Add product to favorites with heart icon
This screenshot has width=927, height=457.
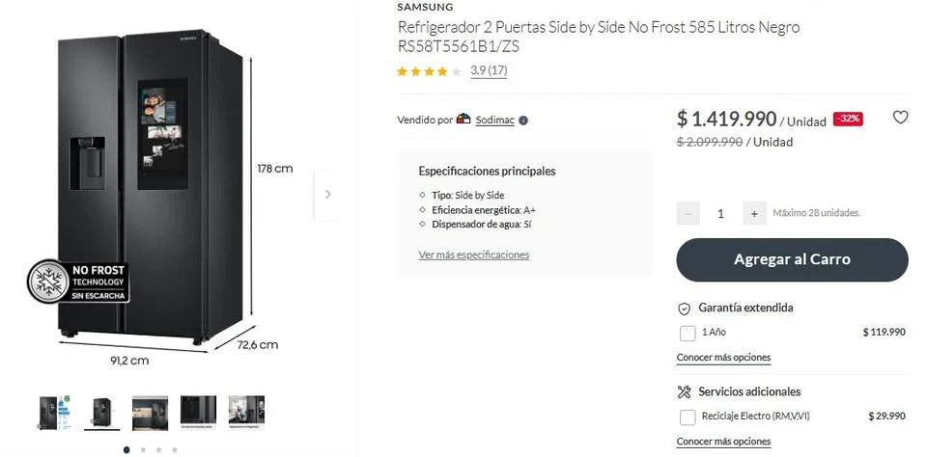tap(900, 118)
